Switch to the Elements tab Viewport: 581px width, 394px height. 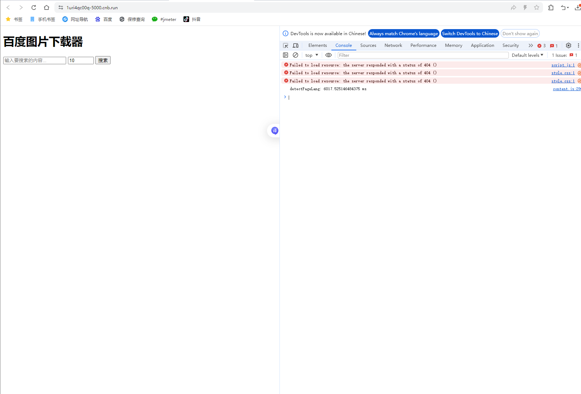318,45
